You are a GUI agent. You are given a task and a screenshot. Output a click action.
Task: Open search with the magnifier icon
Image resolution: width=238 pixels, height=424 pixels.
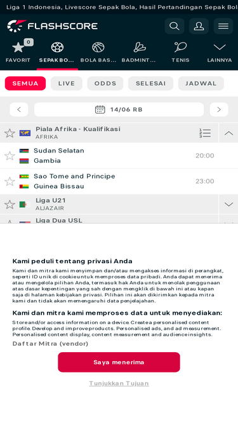(x=175, y=26)
